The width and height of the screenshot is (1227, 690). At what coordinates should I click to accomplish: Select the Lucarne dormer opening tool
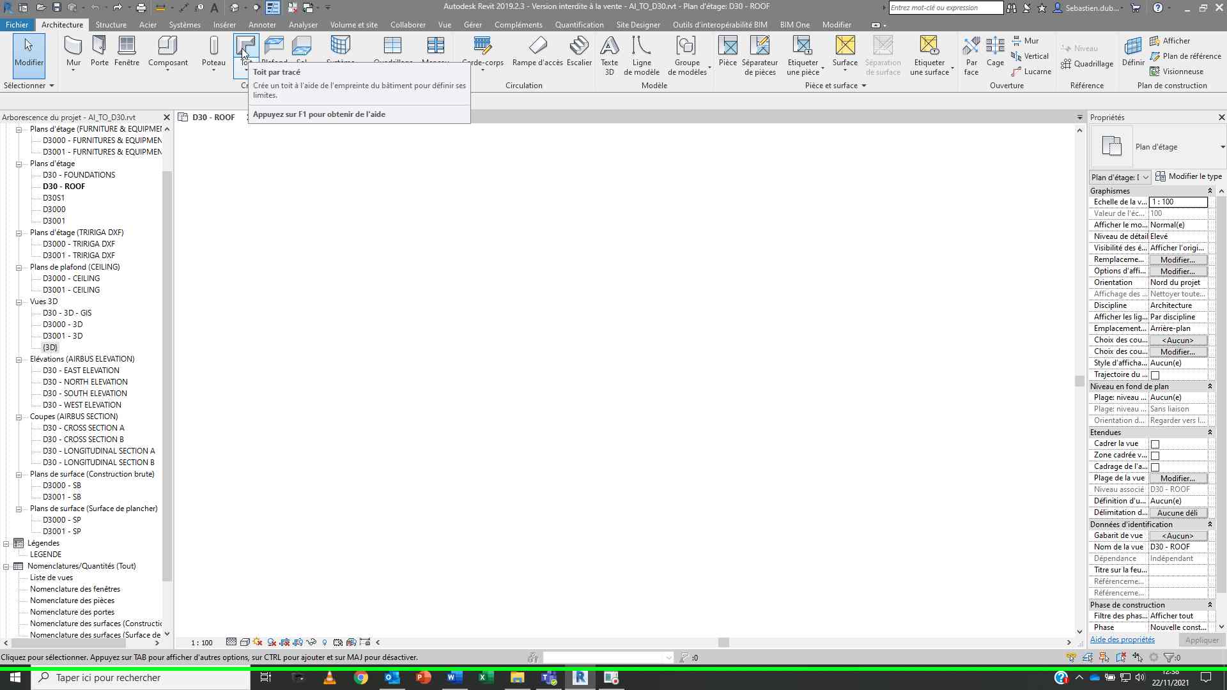pos(1031,72)
